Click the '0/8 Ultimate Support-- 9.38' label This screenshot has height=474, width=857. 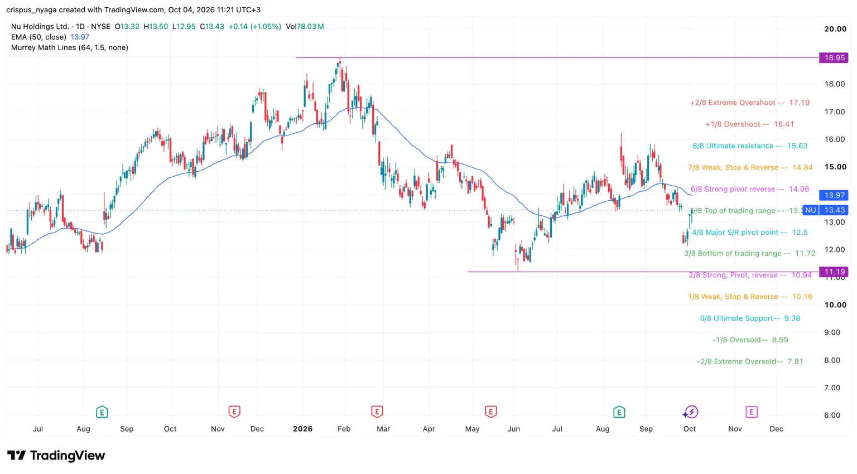click(x=750, y=318)
